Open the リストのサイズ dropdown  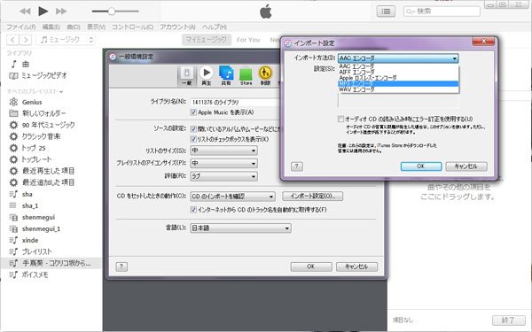(223, 151)
